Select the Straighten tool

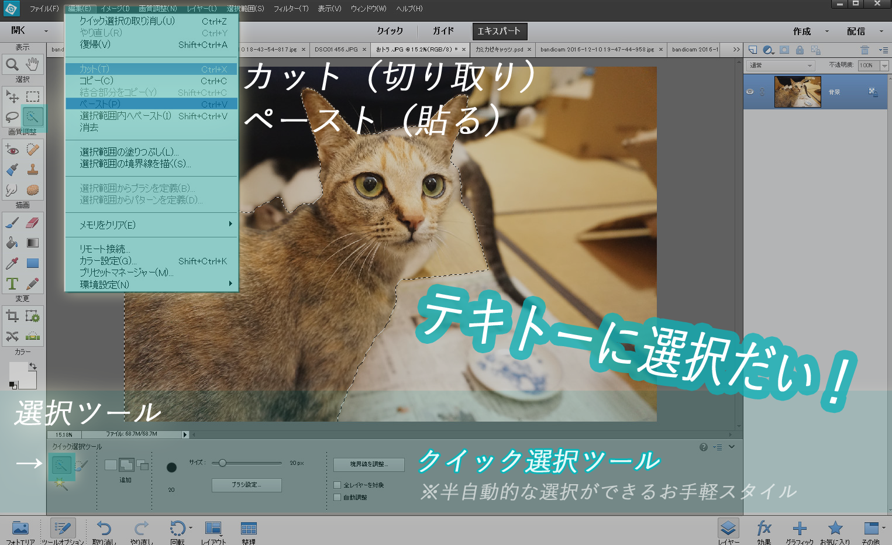33,336
